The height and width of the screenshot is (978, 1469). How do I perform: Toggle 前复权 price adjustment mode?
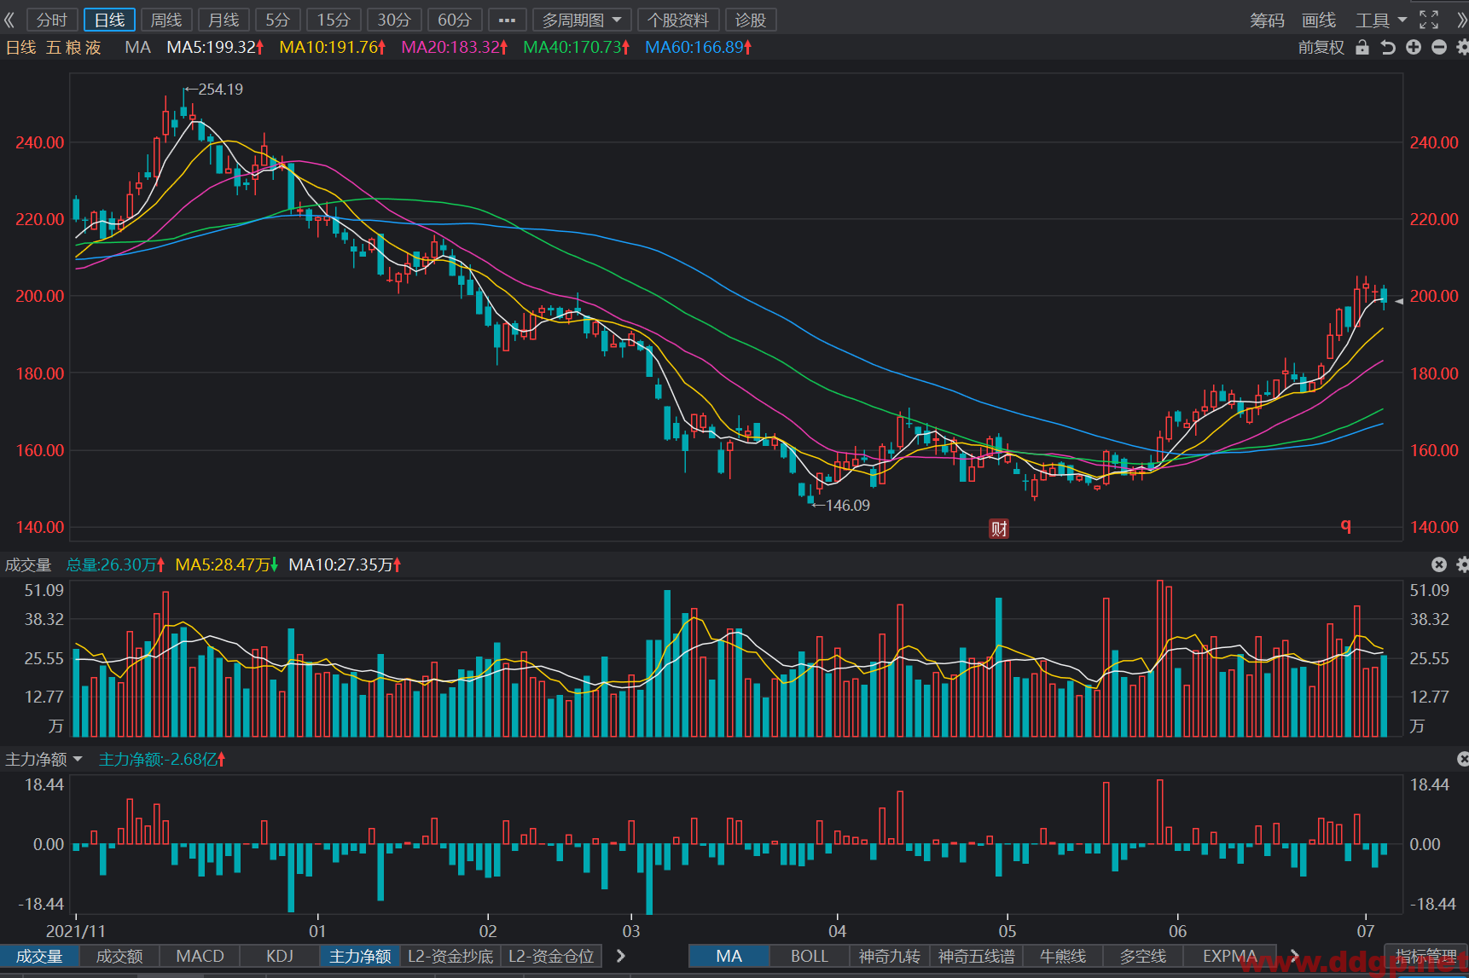click(1321, 48)
